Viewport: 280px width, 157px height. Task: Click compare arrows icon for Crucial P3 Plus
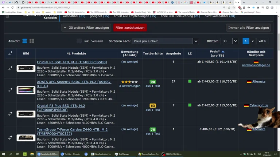click(10, 114)
